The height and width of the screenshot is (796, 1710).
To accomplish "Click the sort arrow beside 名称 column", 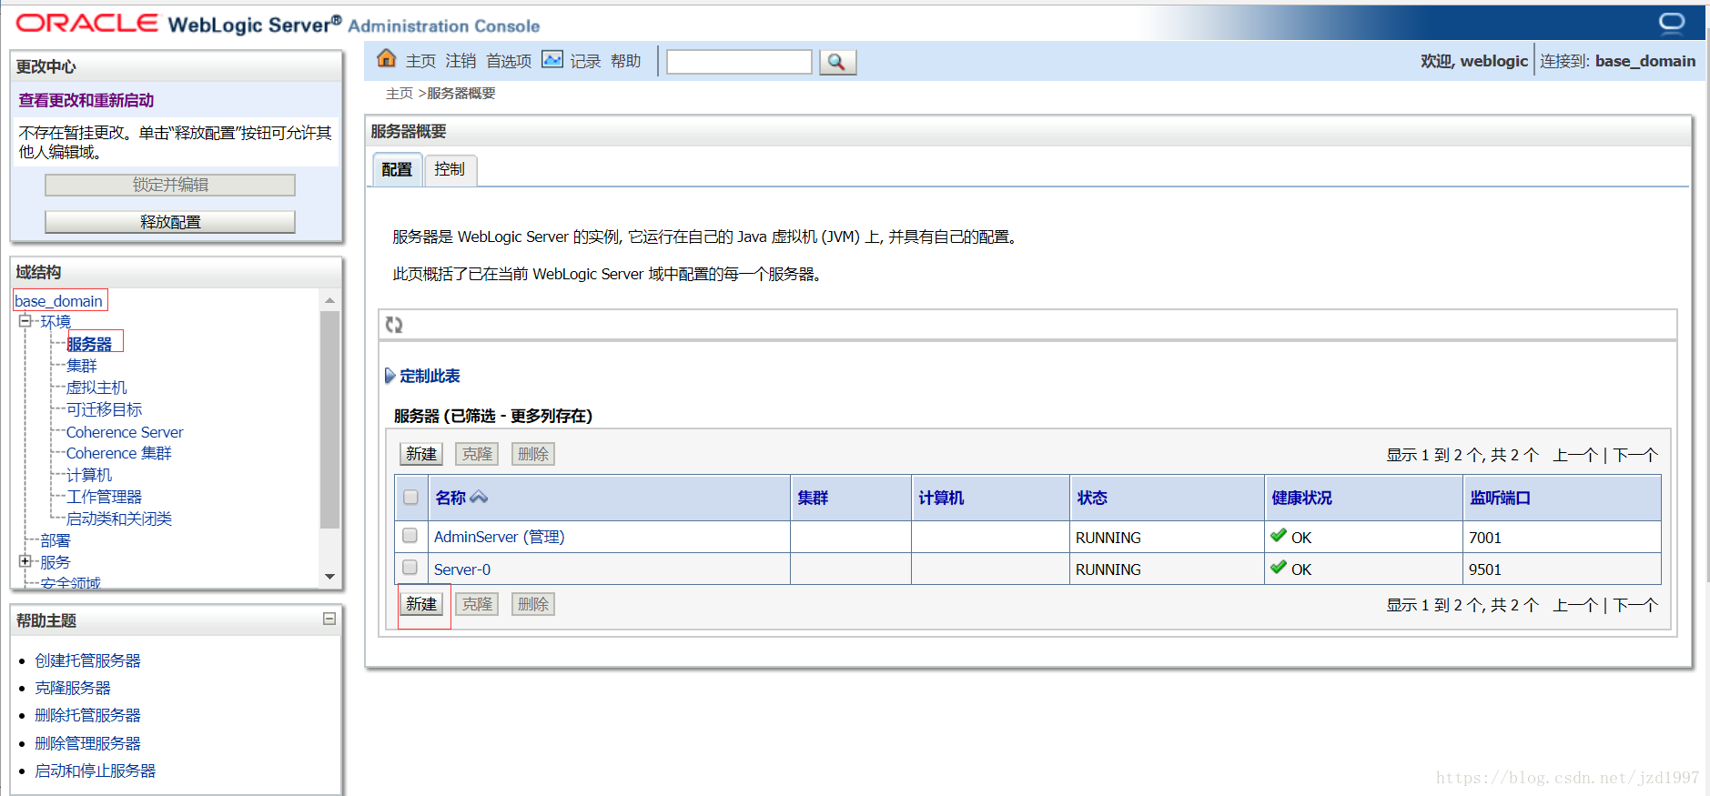I will pos(479,498).
